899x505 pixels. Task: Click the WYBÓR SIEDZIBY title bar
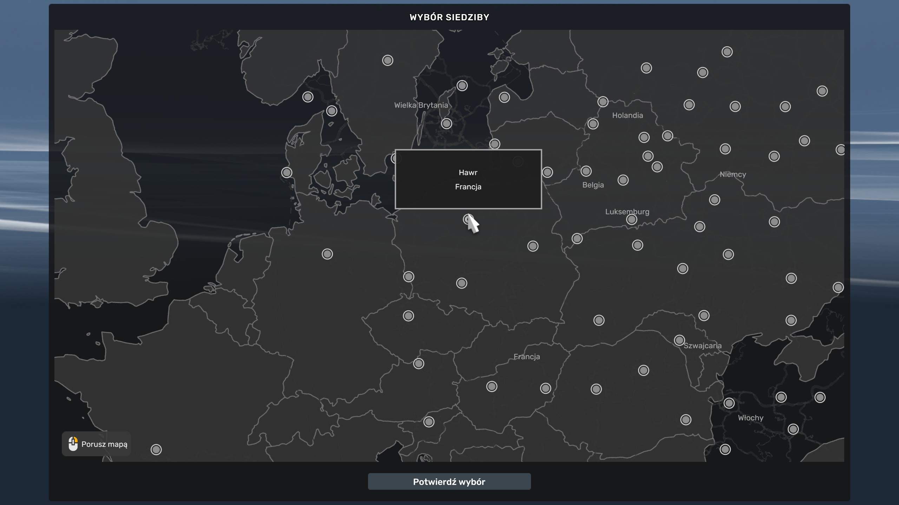click(x=449, y=17)
